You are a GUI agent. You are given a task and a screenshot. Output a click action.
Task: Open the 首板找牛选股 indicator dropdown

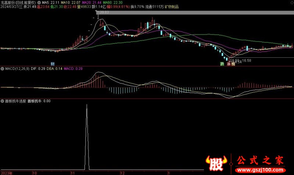[x=3, y=101]
